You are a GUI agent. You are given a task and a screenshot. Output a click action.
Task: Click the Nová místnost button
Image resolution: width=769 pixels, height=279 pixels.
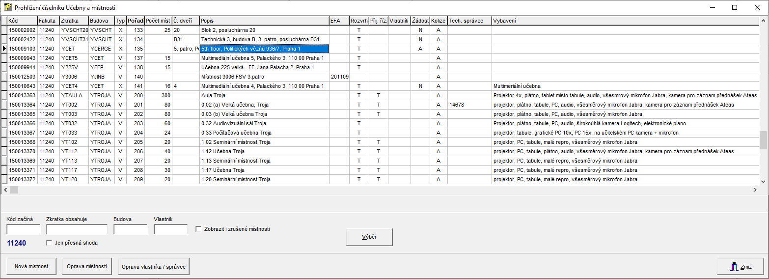tap(31, 267)
